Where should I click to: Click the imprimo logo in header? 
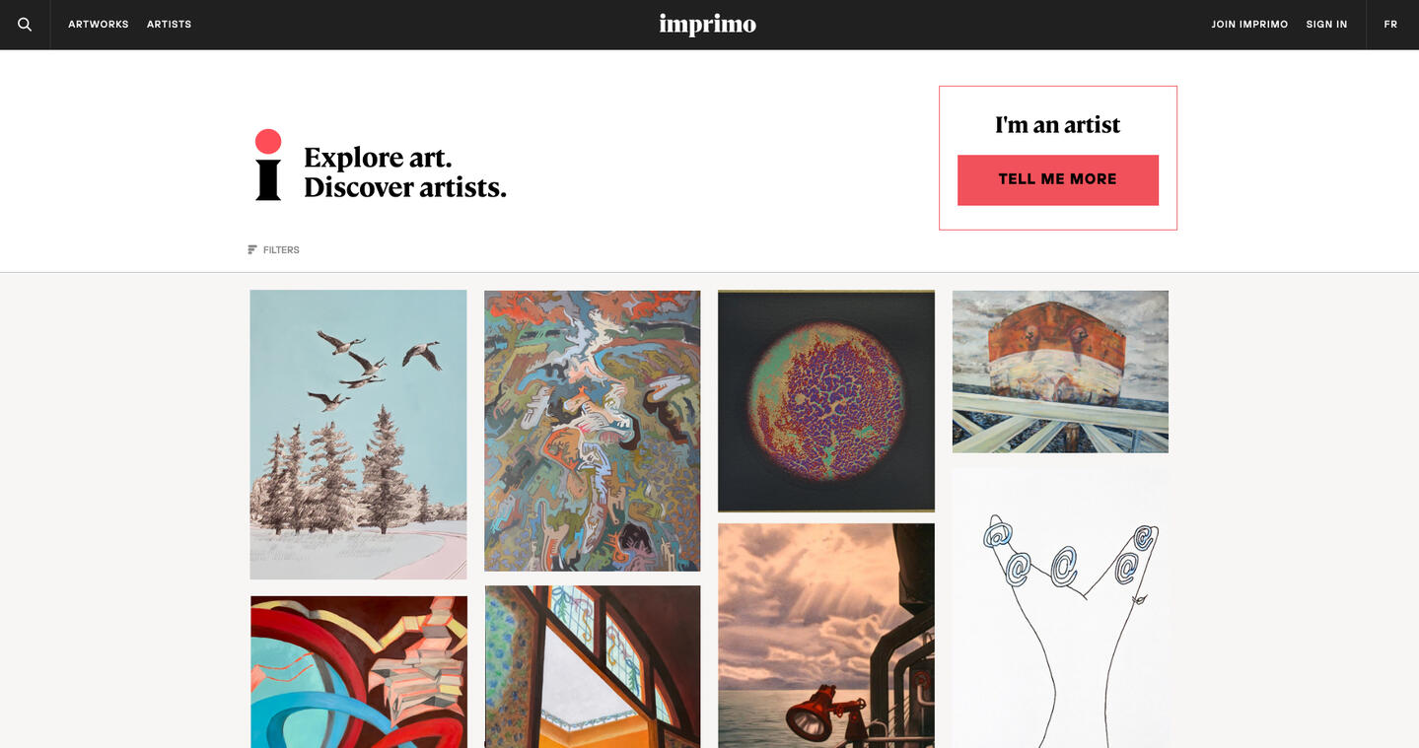[707, 25]
